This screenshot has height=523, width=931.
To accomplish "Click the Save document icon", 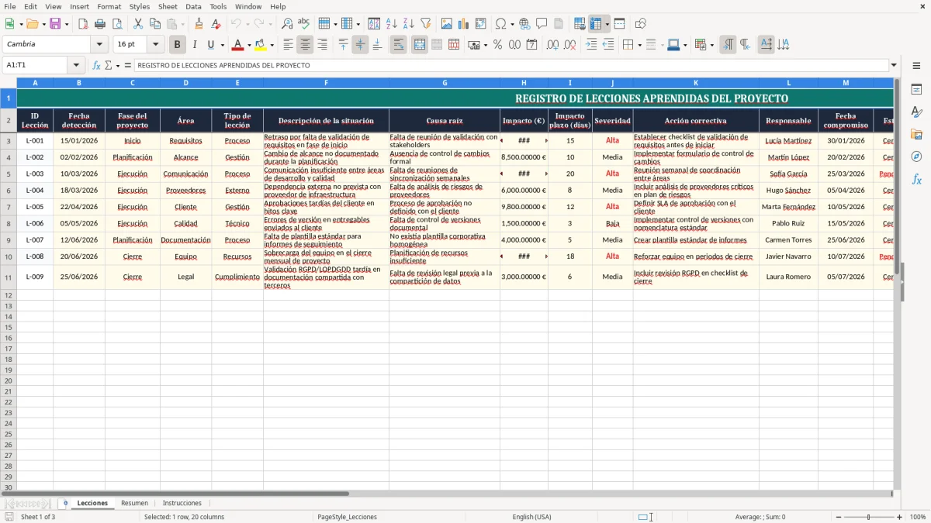I will pos(55,24).
